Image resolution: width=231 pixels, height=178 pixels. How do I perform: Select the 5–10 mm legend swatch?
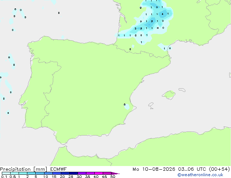click(x=40, y=173)
